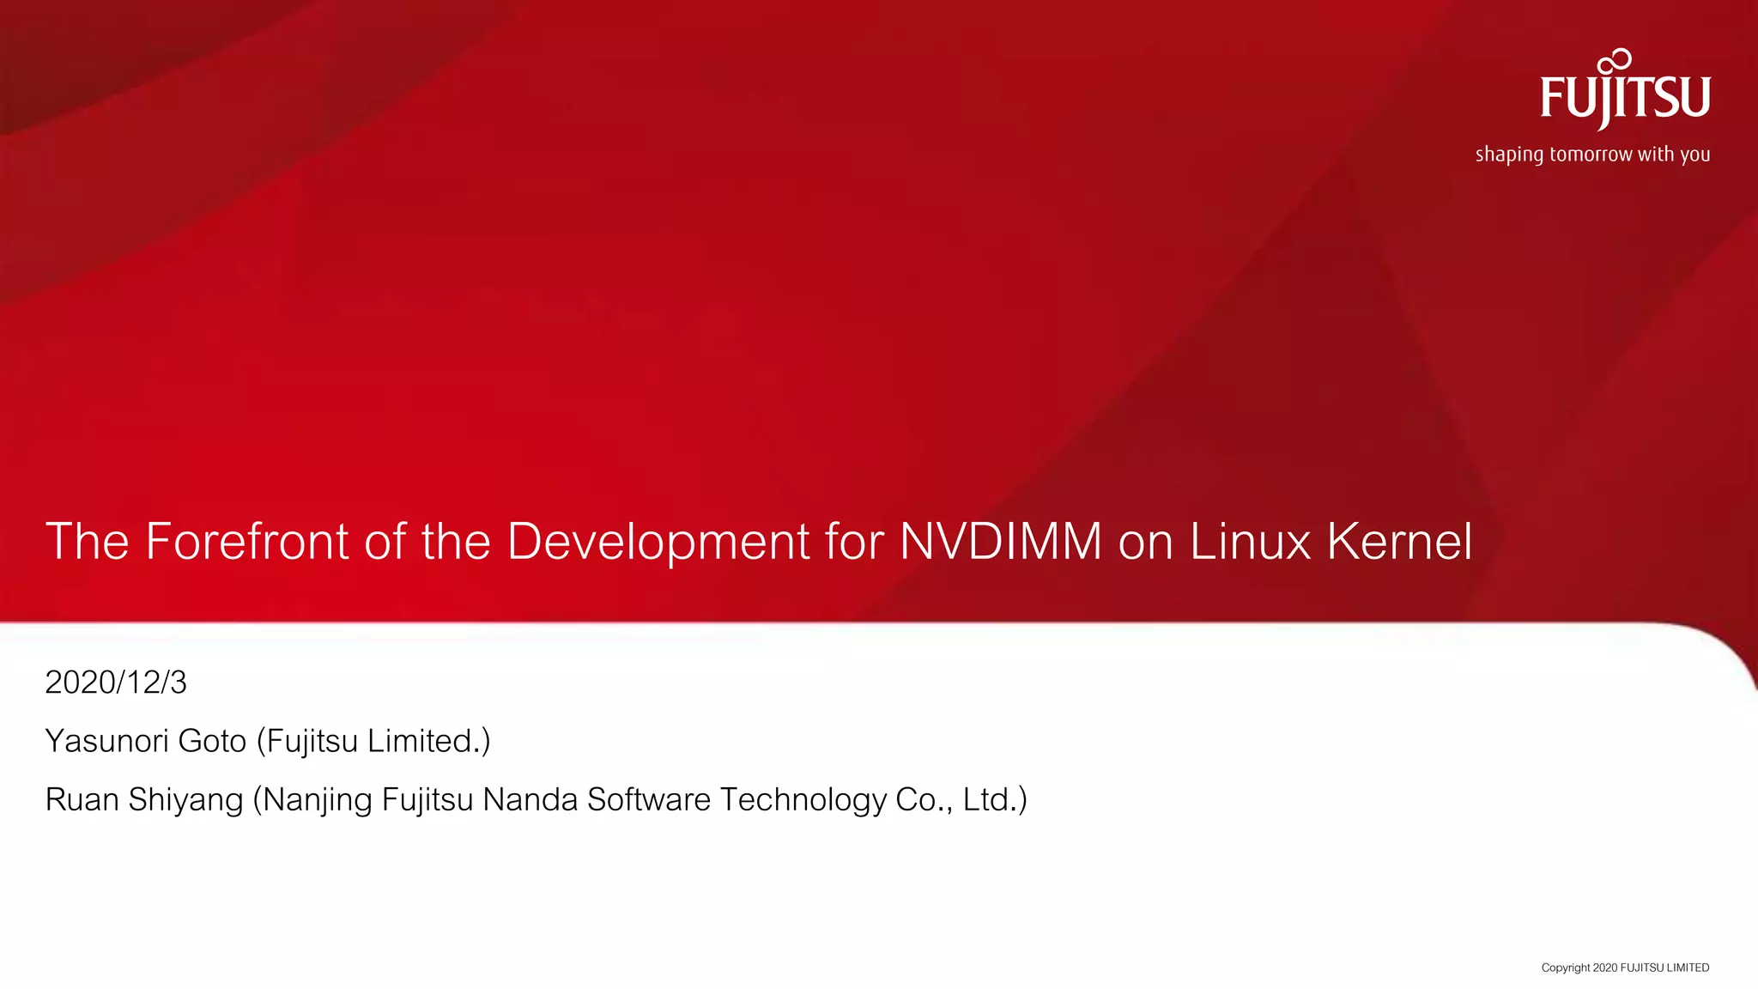Click the infinity symbol above the Fujitsu logo
This screenshot has width=1758, height=989.
pyautogui.click(x=1615, y=61)
